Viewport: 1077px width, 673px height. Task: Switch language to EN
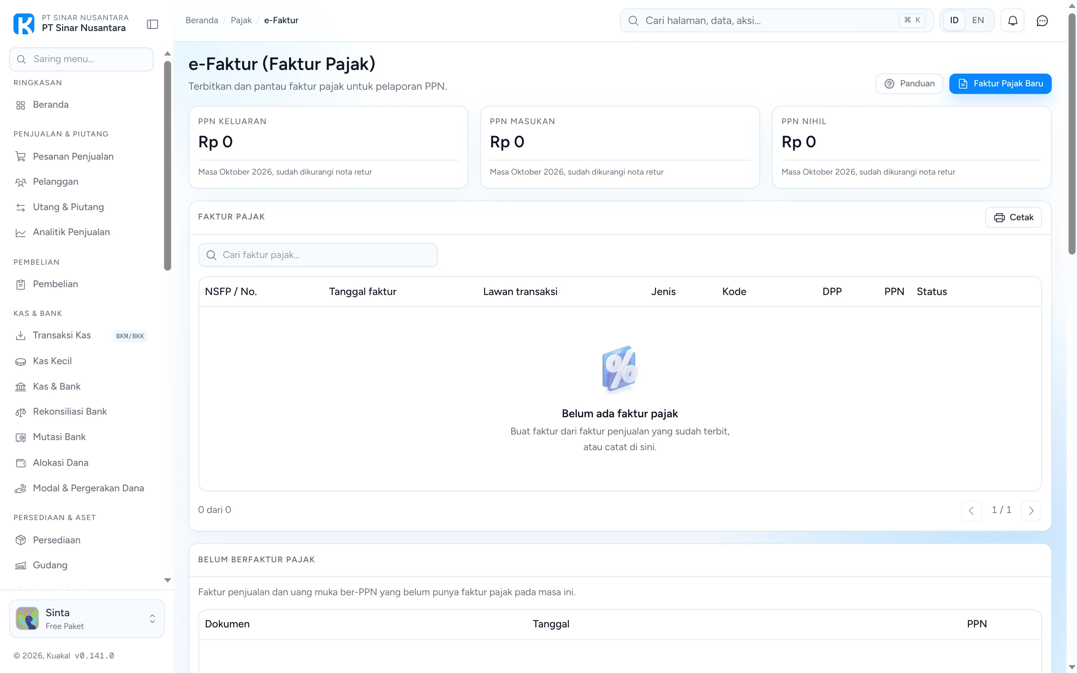click(978, 21)
